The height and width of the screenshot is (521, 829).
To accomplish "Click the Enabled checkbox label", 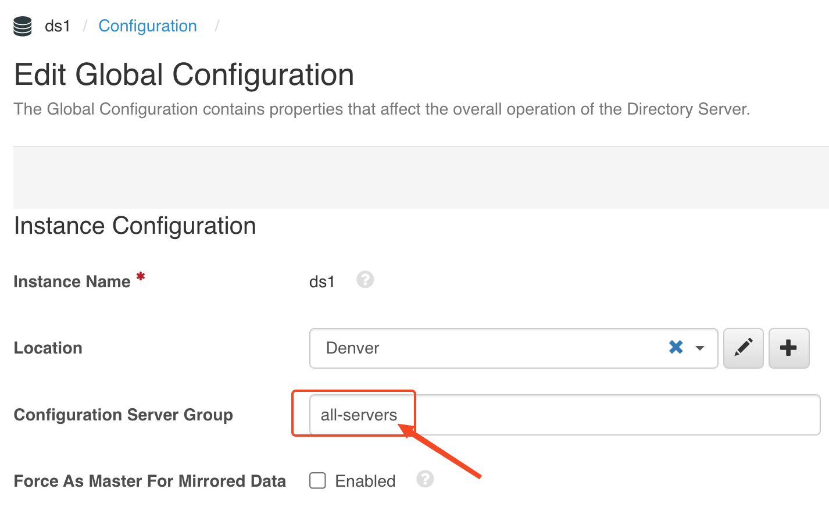I will click(x=365, y=481).
